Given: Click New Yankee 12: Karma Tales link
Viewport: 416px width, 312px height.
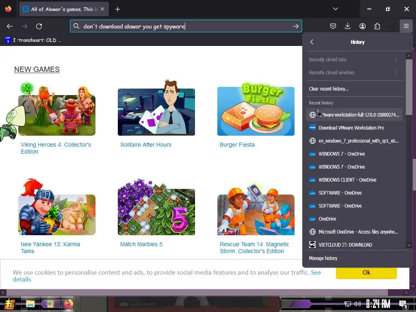Looking at the screenshot, I should 50,247.
